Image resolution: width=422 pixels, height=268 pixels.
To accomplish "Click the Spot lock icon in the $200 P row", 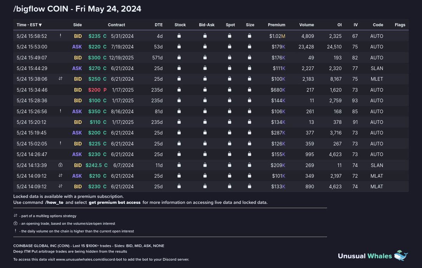I will click(229, 90).
